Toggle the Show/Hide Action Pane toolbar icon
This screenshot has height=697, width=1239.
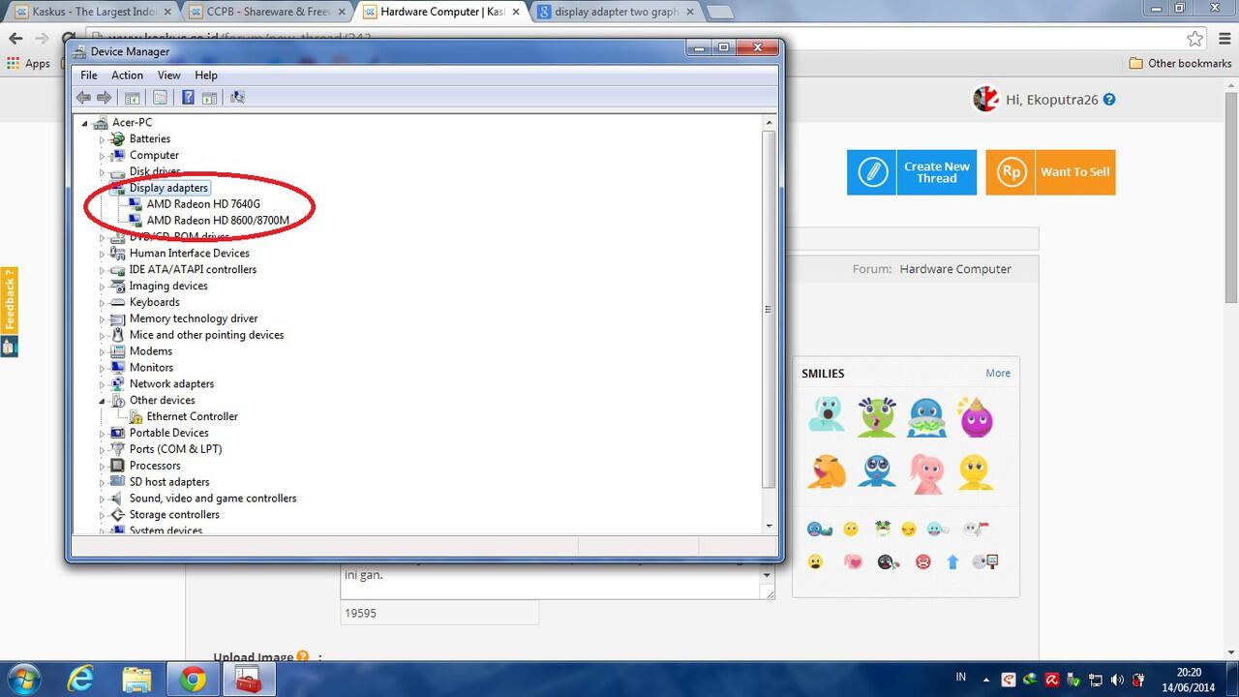click(x=209, y=97)
